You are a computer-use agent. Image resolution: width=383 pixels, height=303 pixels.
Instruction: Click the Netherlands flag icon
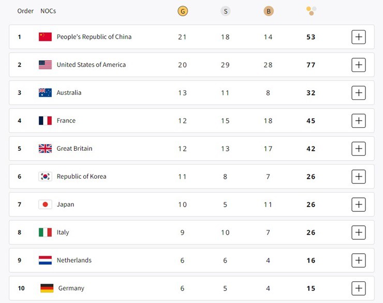point(45,261)
